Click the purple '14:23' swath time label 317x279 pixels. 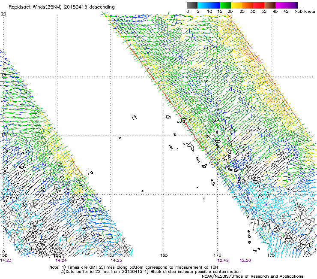point(6,261)
